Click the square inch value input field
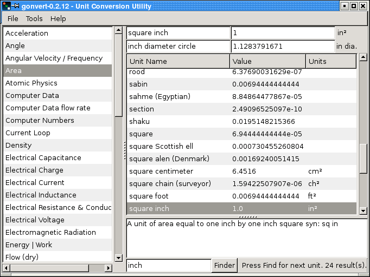Screen dimensions: 370x277 click(x=283, y=32)
